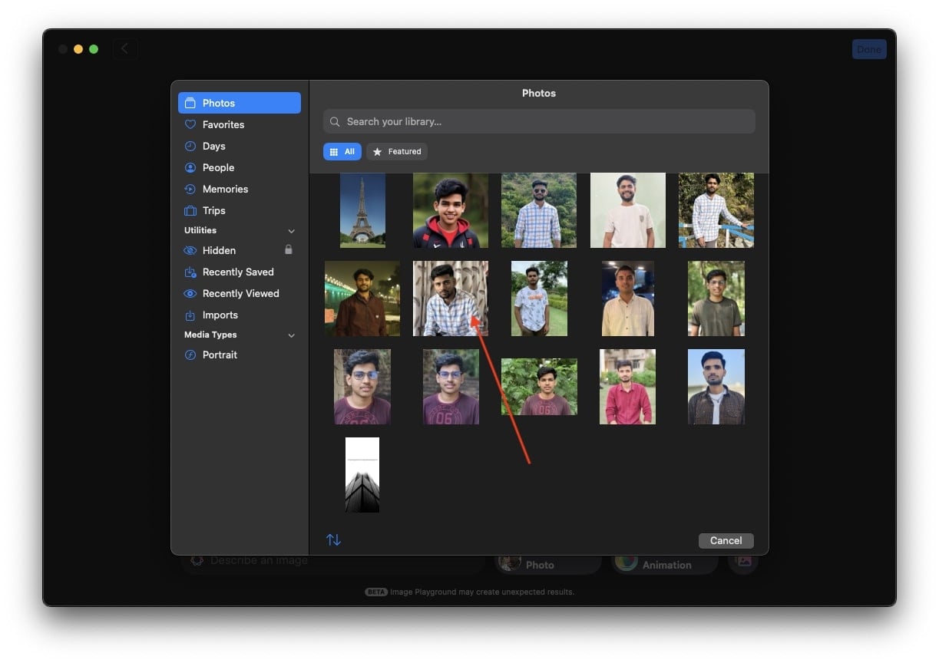Collapse the Utilities section
Screen dimensions: 939x663
point(291,231)
